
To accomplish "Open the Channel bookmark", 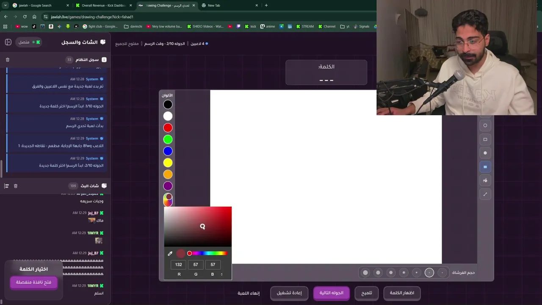I will 327,26.
